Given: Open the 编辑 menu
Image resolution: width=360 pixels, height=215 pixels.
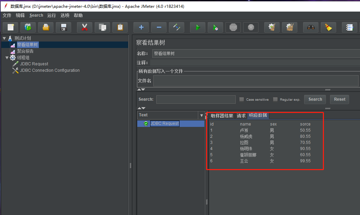Looking at the screenshot, I should [x=20, y=15].
